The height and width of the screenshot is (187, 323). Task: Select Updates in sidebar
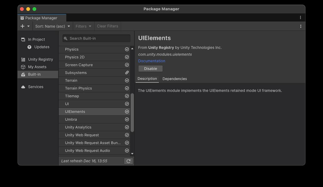pyautogui.click(x=38, y=47)
